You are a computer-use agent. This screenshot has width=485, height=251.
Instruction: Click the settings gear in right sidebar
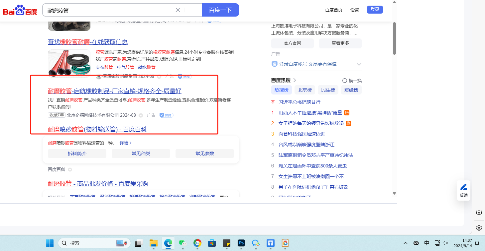point(479,228)
